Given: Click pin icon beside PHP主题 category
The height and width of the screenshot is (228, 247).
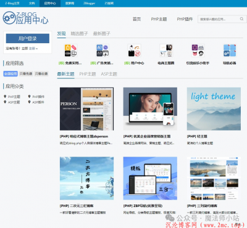Looking at the screenshot, I should point(5,96).
